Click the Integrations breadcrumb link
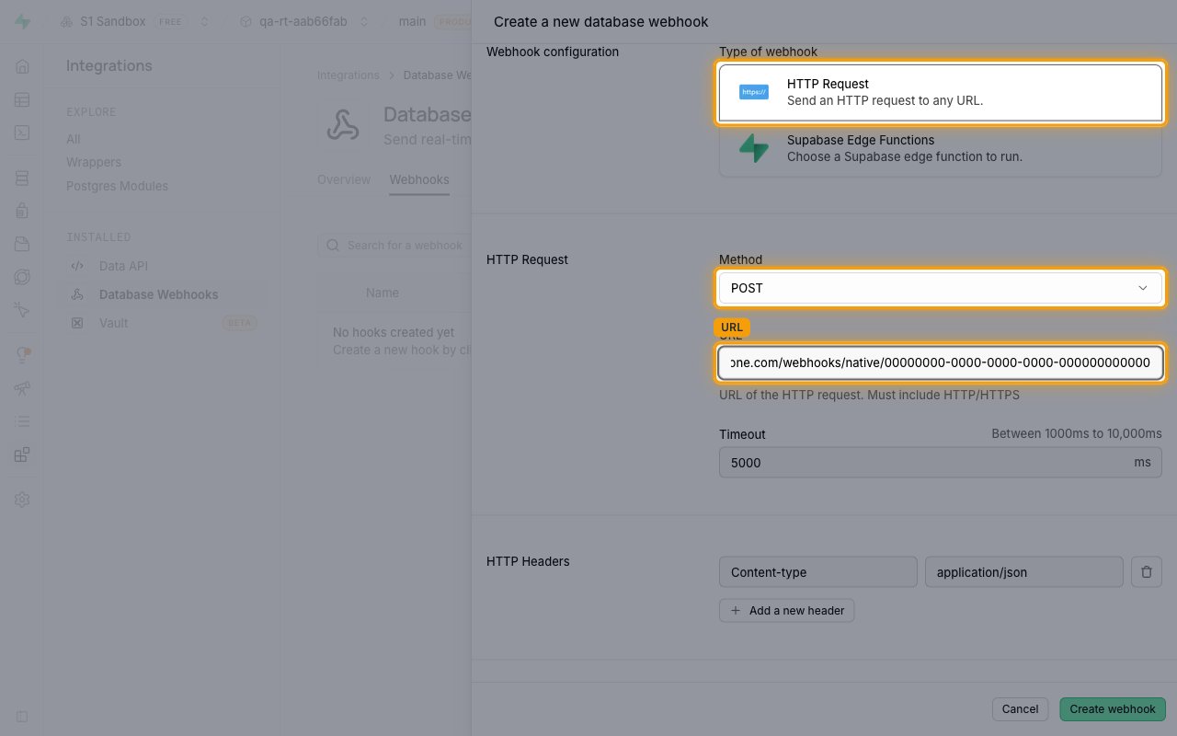 349,75
